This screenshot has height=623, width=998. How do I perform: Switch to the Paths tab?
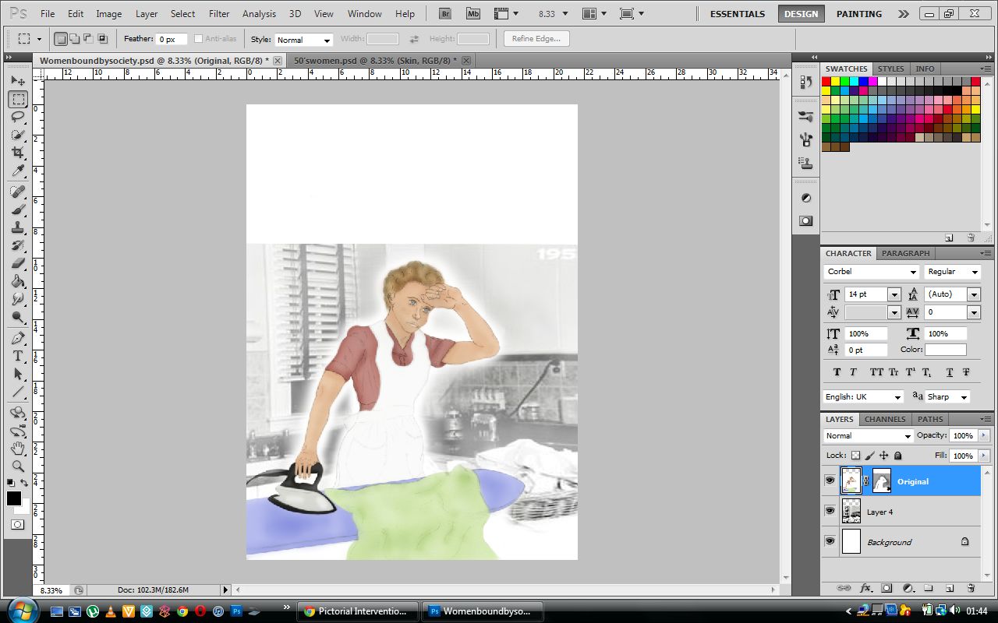point(930,419)
